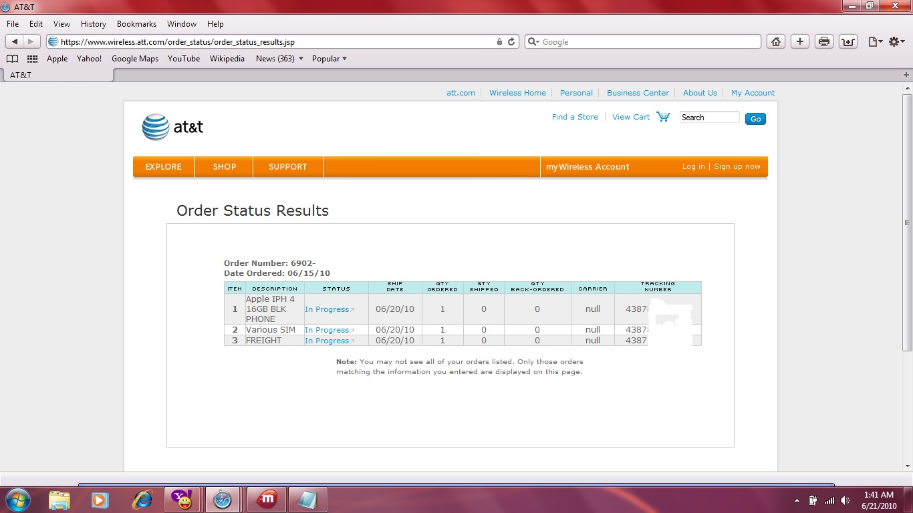Open Yahoo Messenger from the taskbar
This screenshot has height=513, width=913.
pyautogui.click(x=181, y=500)
